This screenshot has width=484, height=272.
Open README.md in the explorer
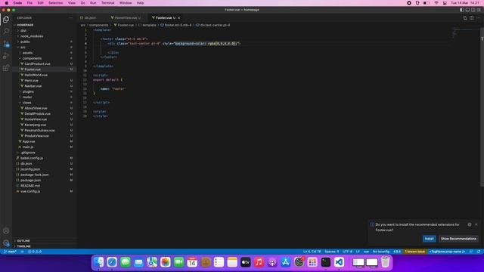pos(30,186)
